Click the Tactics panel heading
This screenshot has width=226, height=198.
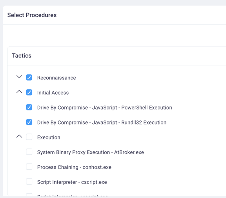(x=22, y=56)
